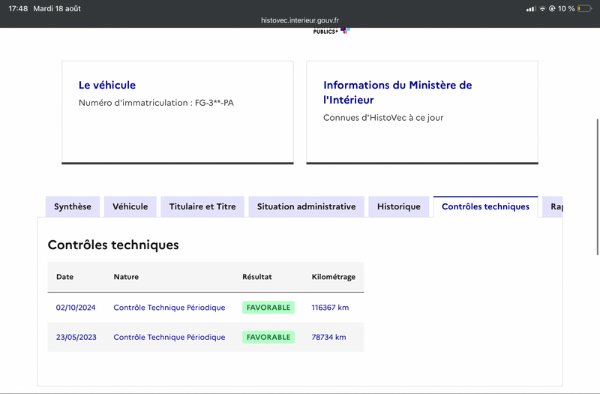Click the Contrôles techniques section title
600x394 pixels.
pyautogui.click(x=113, y=245)
